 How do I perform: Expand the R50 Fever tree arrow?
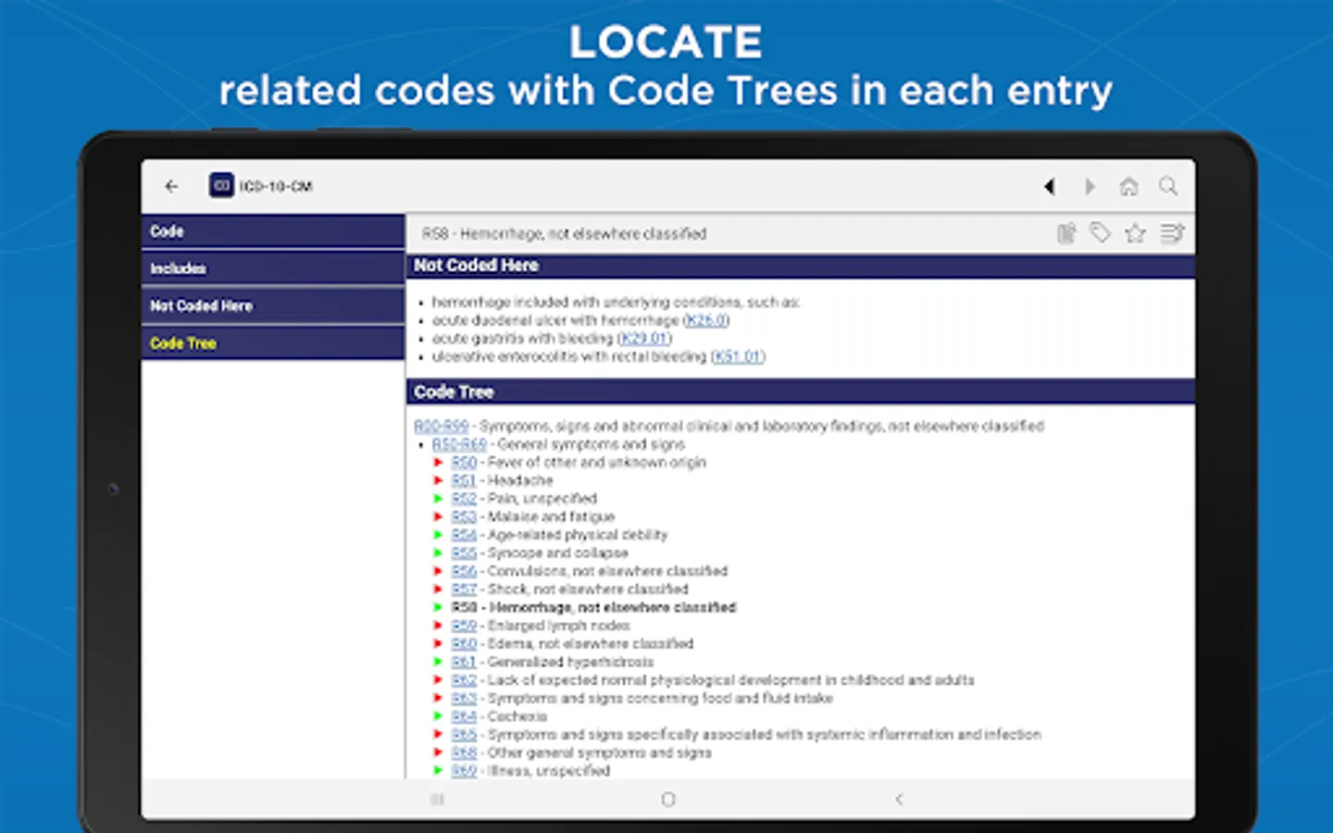[x=438, y=462]
